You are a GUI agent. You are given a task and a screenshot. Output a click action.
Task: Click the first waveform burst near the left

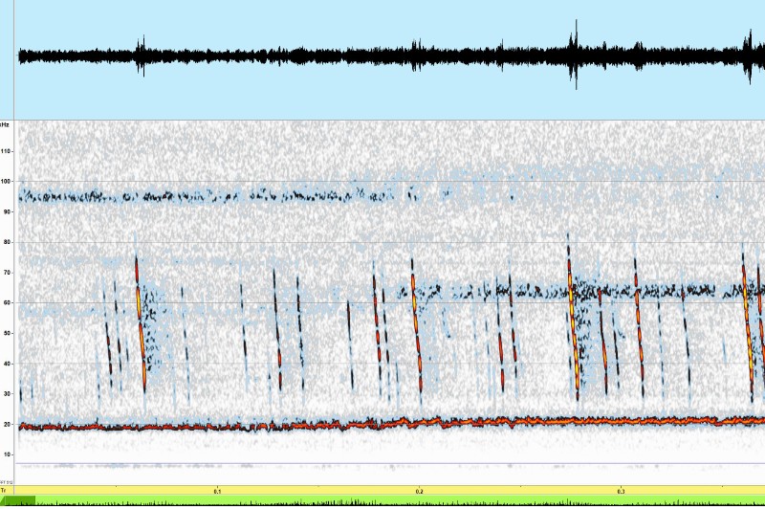pyautogui.click(x=142, y=56)
